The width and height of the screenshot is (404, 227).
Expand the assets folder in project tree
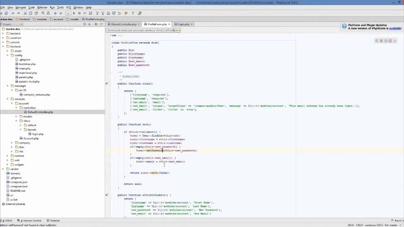click(x=8, y=51)
